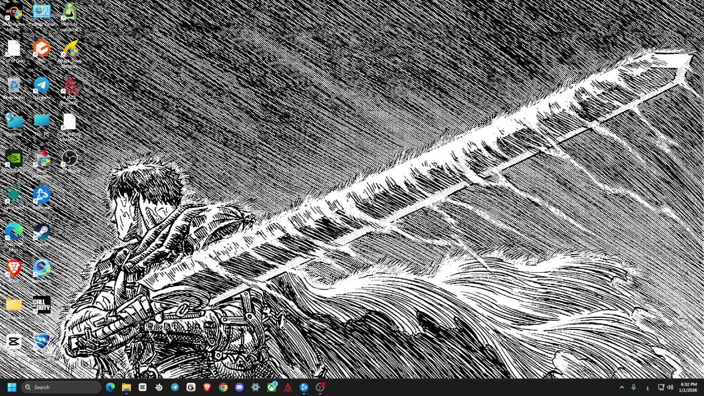Open Discord from the taskbar

[x=239, y=387]
